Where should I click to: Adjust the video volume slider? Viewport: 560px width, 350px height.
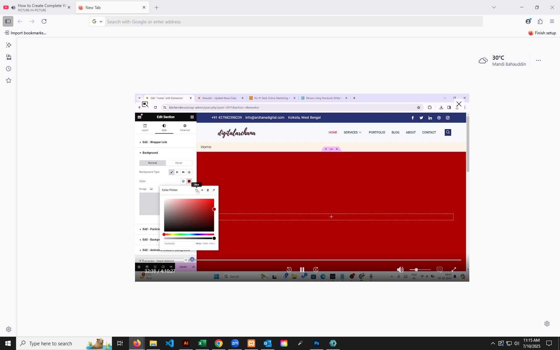(420, 269)
